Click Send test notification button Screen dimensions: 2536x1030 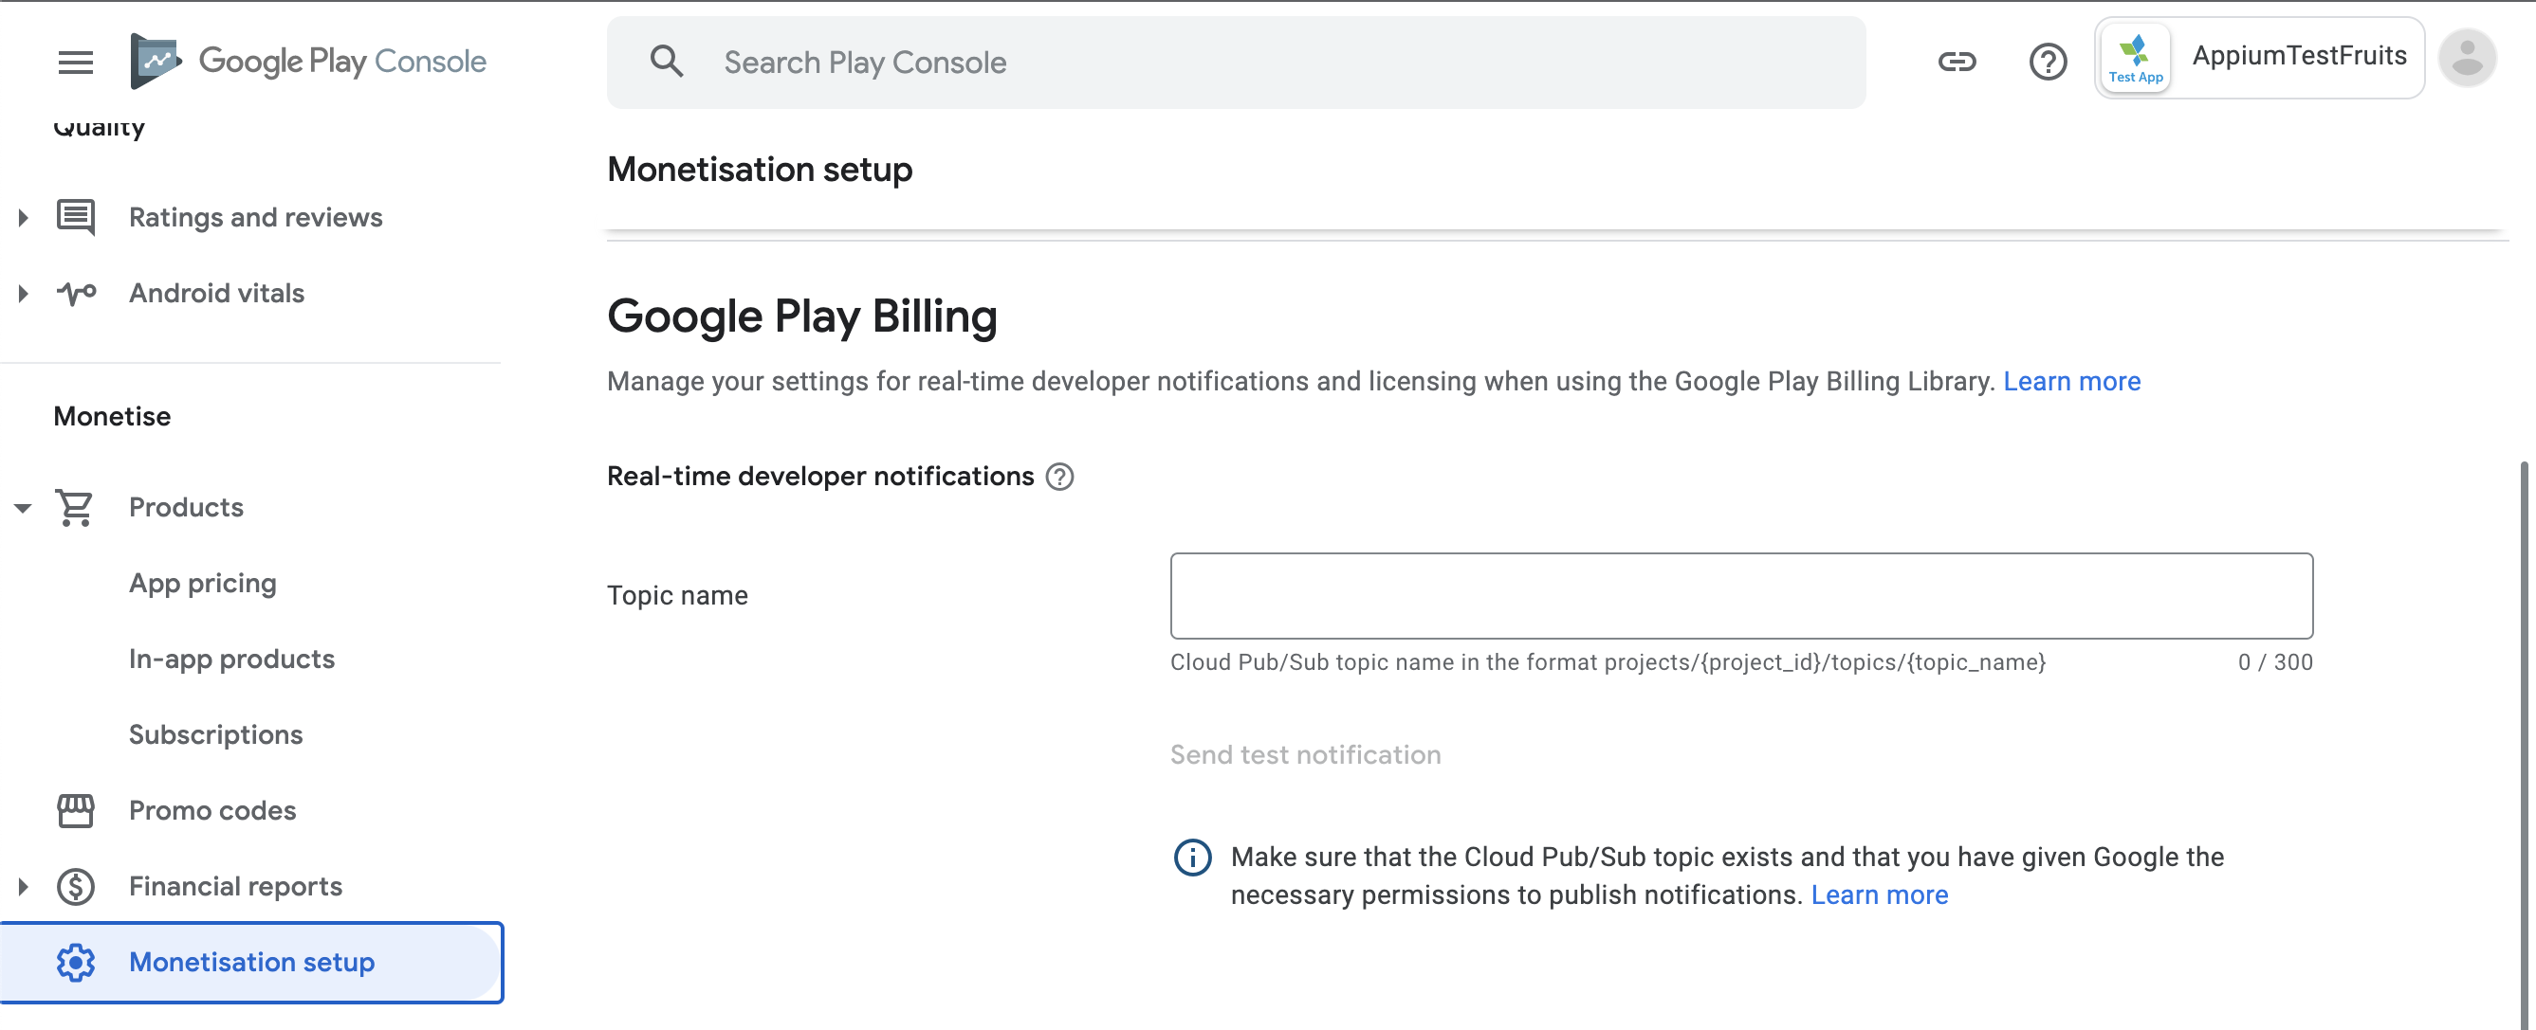click(x=1304, y=754)
